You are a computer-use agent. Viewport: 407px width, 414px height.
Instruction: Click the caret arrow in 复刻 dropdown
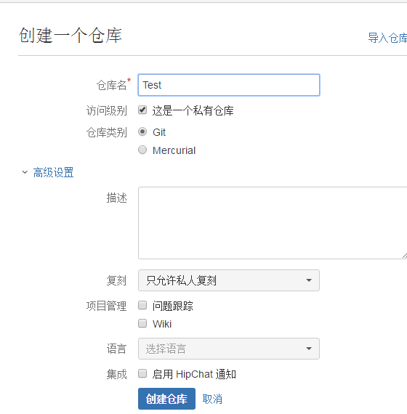(309, 280)
